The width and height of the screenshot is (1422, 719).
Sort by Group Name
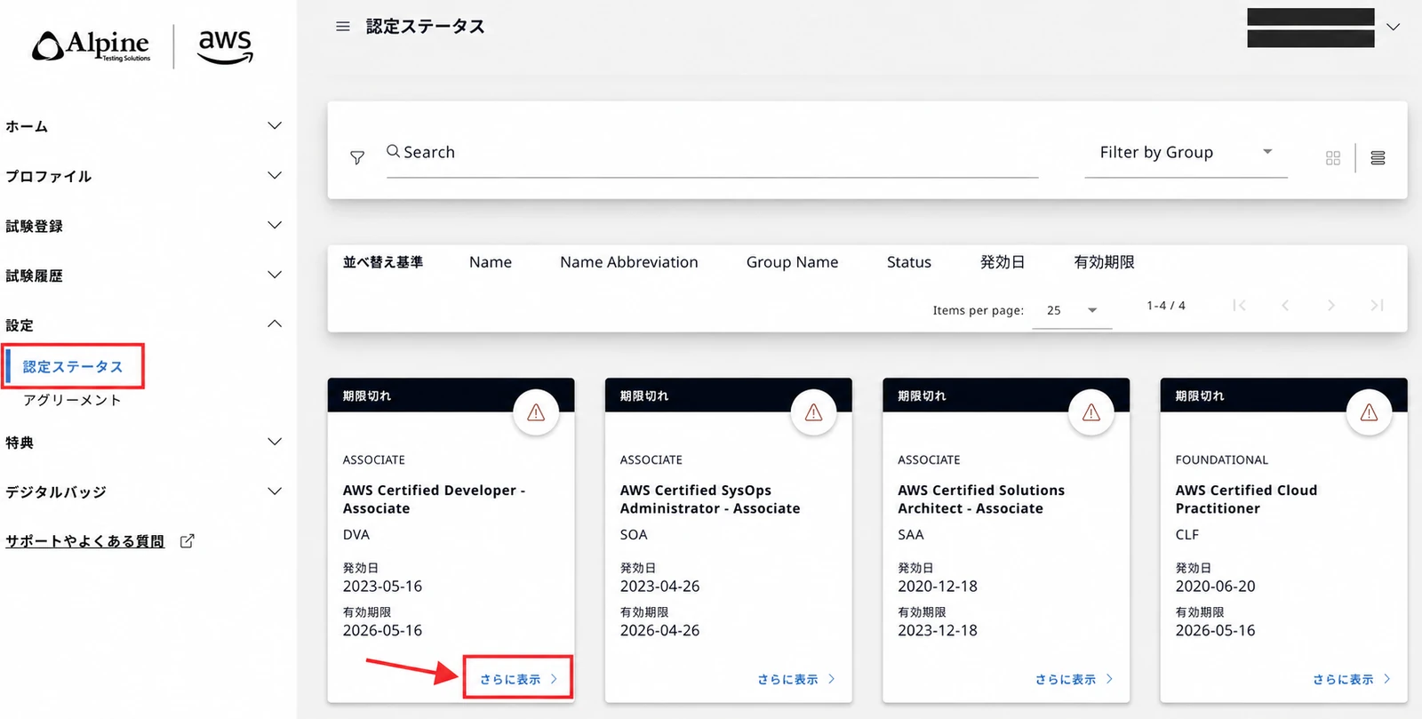(792, 262)
